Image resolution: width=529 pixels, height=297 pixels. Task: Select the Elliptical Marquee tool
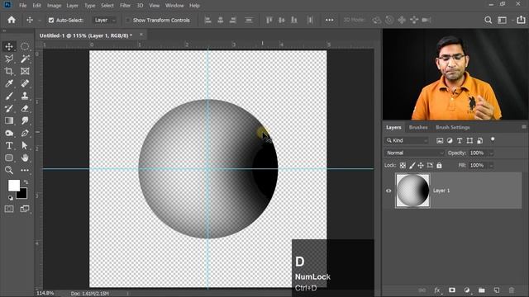[x=25, y=46]
